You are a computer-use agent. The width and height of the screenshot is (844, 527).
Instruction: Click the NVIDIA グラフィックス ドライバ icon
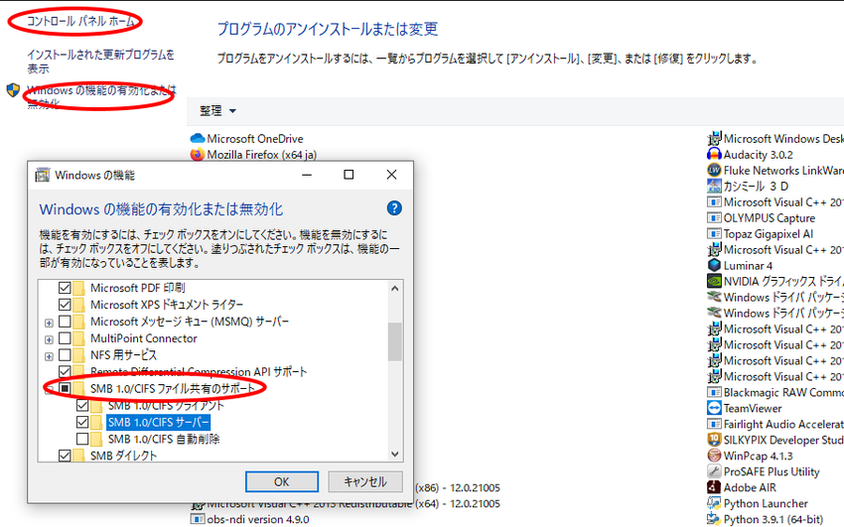(x=714, y=281)
